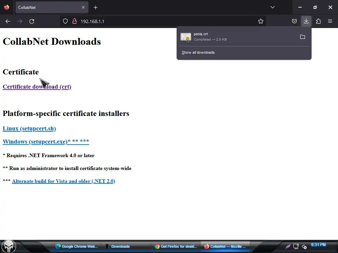Open the tracking protection shield icon
Image resolution: width=338 pixels, height=253 pixels.
(65, 21)
